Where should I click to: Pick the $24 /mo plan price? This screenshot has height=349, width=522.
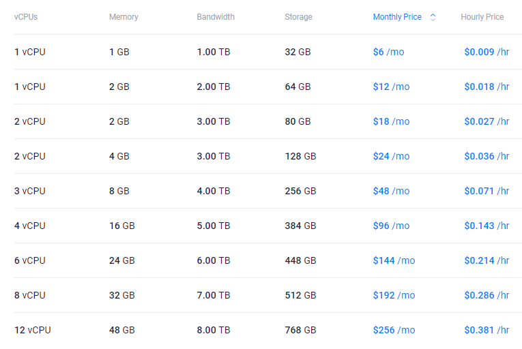coord(391,156)
